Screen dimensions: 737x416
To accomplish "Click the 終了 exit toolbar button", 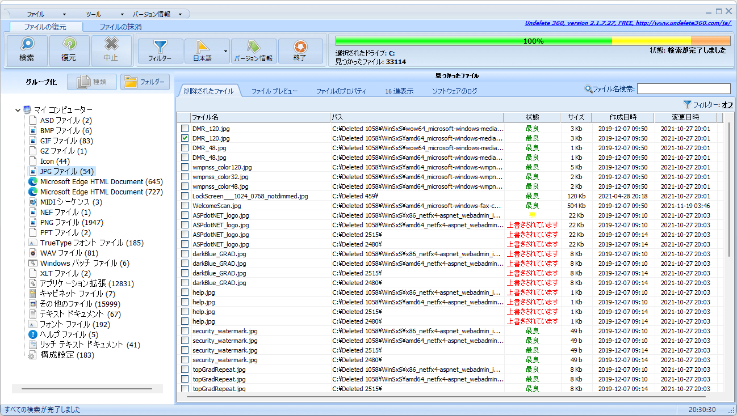I will (300, 51).
